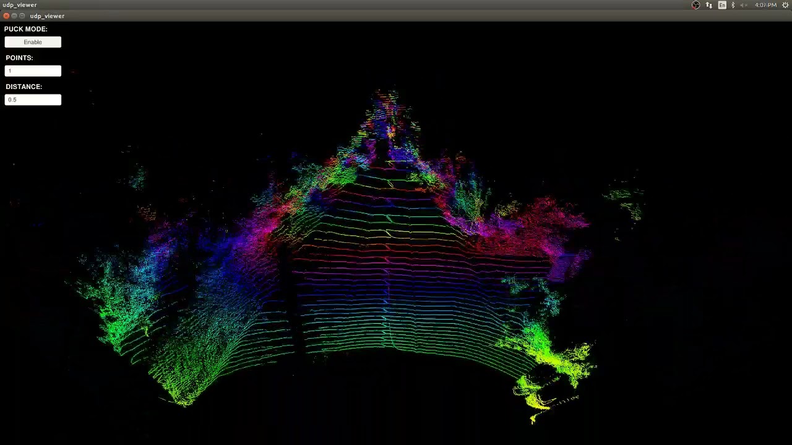Open the network connections indicator

pos(709,5)
